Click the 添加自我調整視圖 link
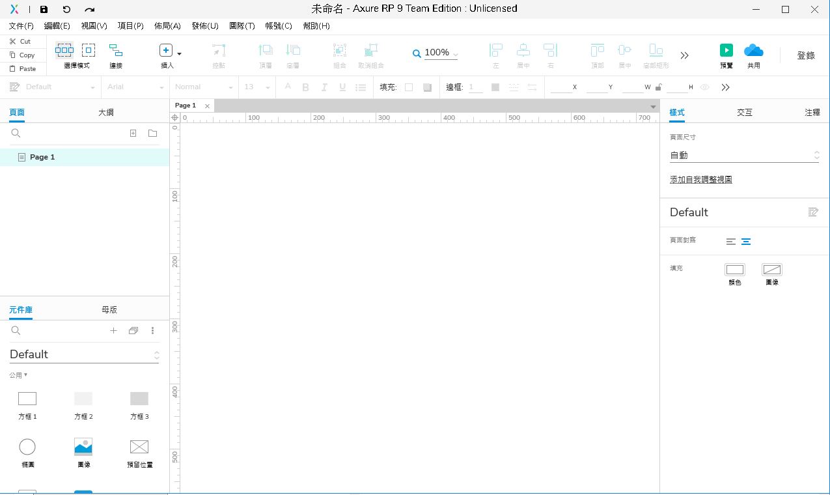The width and height of the screenshot is (830, 495). click(700, 180)
